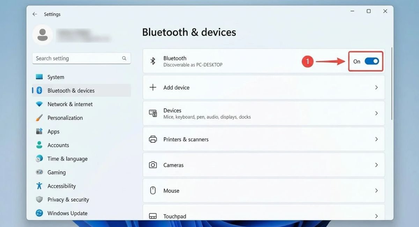This screenshot has width=419, height=227.
Task: Go to Network & internet settings
Action: click(81, 104)
